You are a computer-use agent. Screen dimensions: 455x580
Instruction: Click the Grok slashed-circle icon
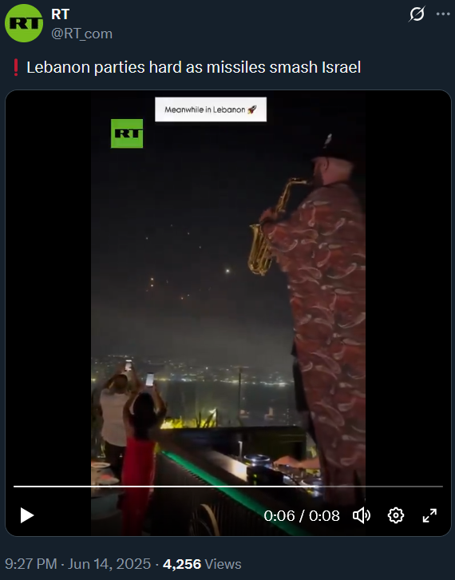coord(417,14)
